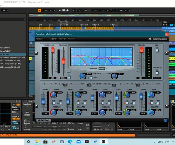Click the red THRESHOLD fader handle
This screenshot has width=175, height=145.
pos(53,50)
